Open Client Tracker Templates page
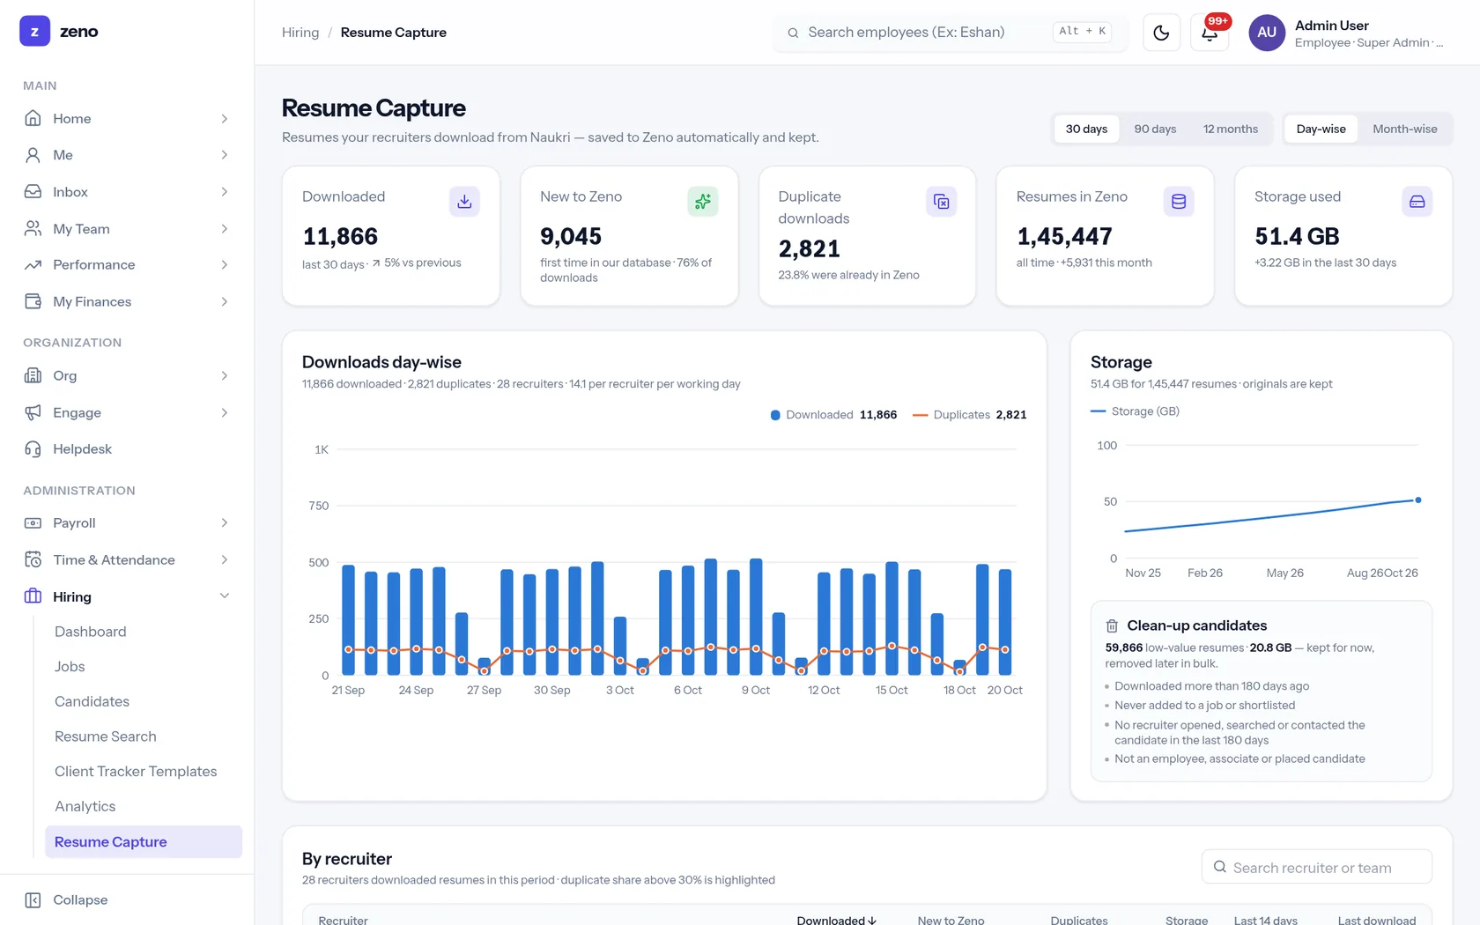The width and height of the screenshot is (1480, 925). (x=136, y=771)
